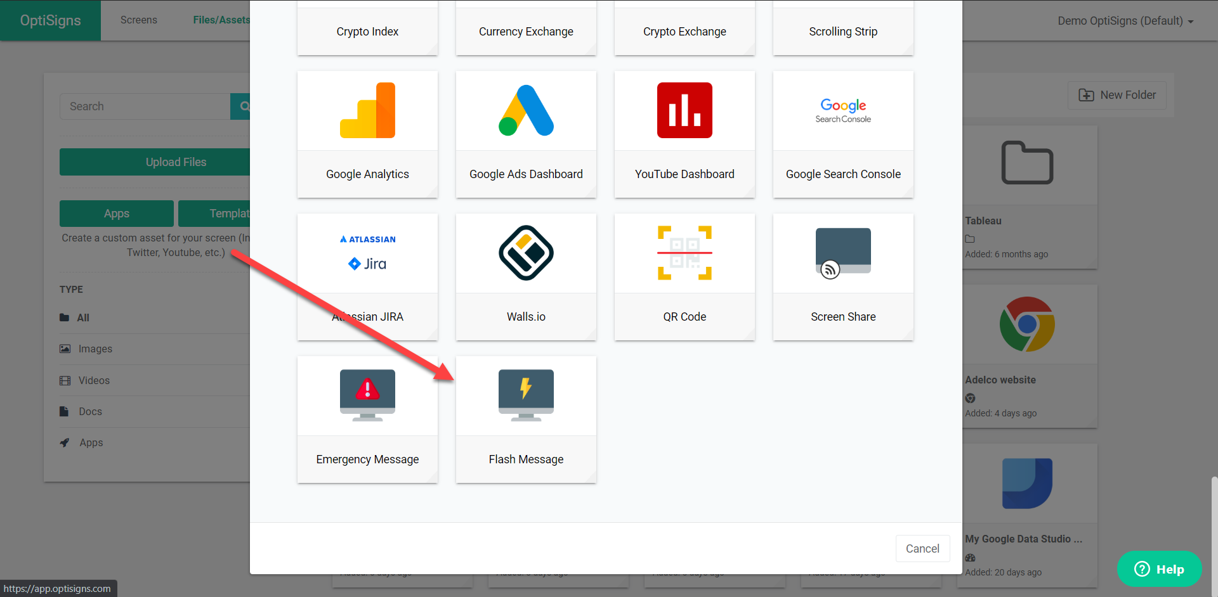Click the OptiSigns logo
1218x597 pixels.
50,20
